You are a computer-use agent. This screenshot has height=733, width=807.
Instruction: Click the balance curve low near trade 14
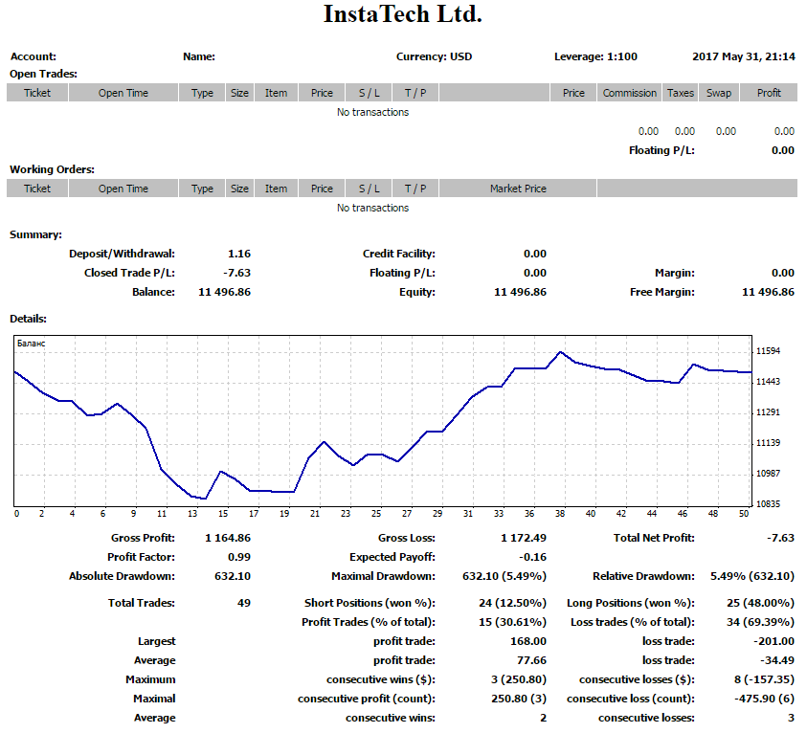tap(206, 499)
